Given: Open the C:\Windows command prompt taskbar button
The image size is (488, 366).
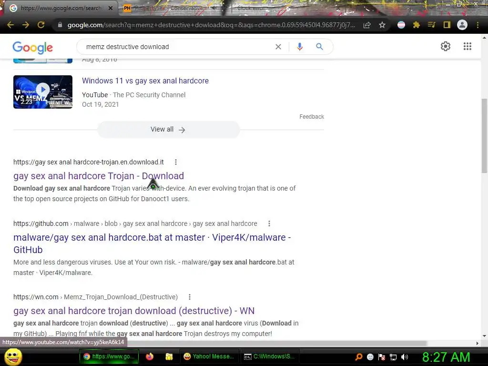Looking at the screenshot, I should (270, 356).
